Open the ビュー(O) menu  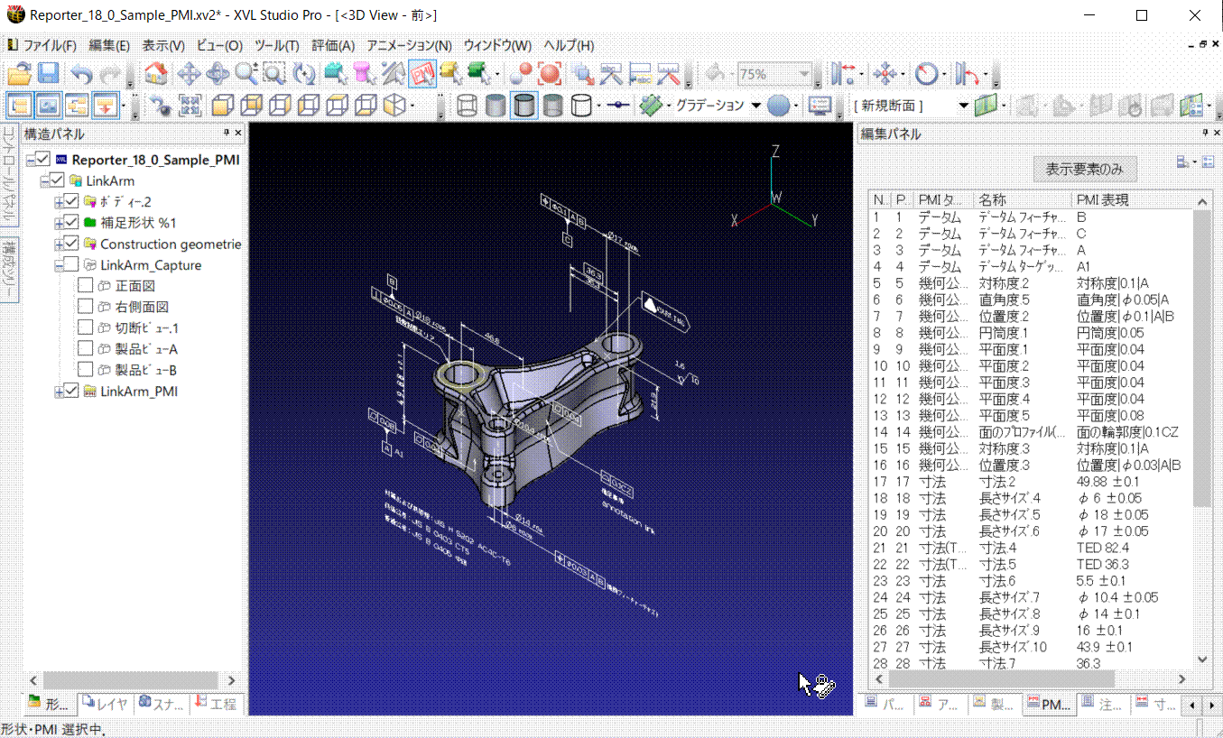pyautogui.click(x=220, y=45)
